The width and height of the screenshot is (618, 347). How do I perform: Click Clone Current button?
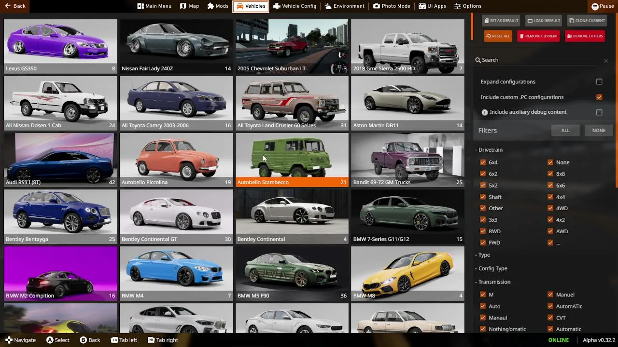pyautogui.click(x=587, y=21)
